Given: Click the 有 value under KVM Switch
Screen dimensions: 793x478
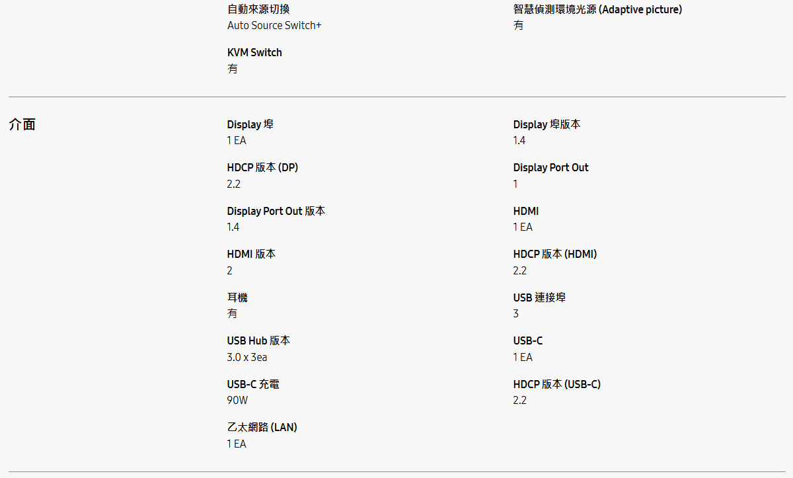Looking at the screenshot, I should pyautogui.click(x=233, y=69).
